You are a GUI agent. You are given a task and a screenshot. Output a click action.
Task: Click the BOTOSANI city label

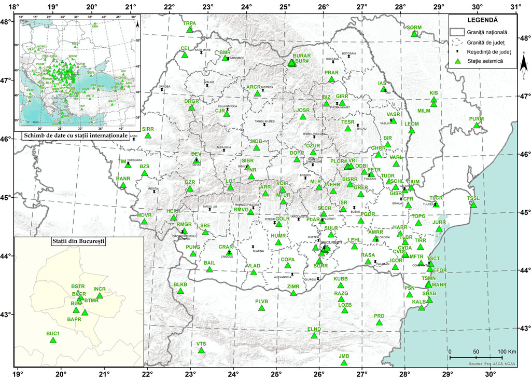click(x=349, y=53)
